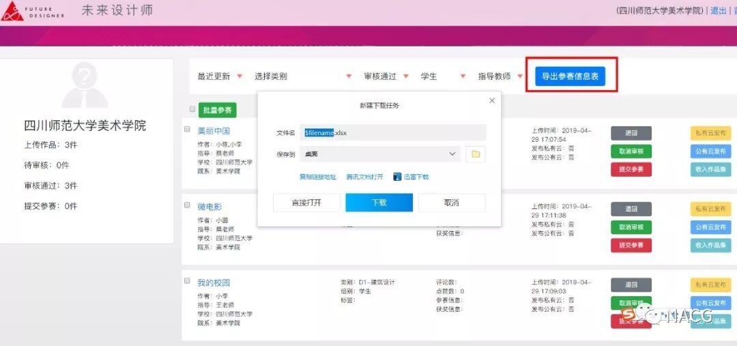This screenshot has width=737, height=346.
Task: Click the blue 下载 button
Action: pos(379,203)
